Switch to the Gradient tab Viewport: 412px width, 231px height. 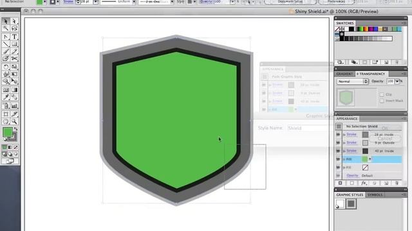pos(344,74)
